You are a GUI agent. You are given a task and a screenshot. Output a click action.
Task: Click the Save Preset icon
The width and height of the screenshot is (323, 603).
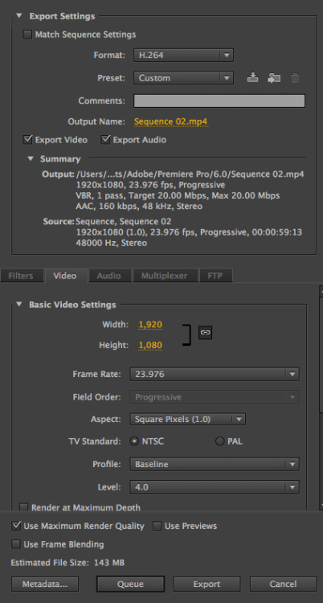pyautogui.click(x=252, y=78)
